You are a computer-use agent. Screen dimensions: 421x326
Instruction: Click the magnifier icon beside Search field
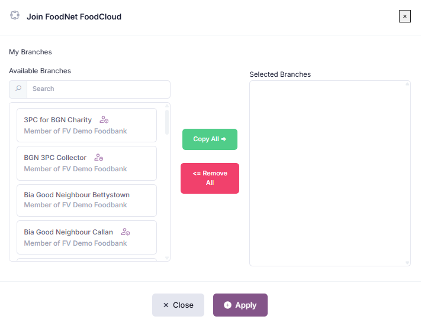pyautogui.click(x=18, y=89)
